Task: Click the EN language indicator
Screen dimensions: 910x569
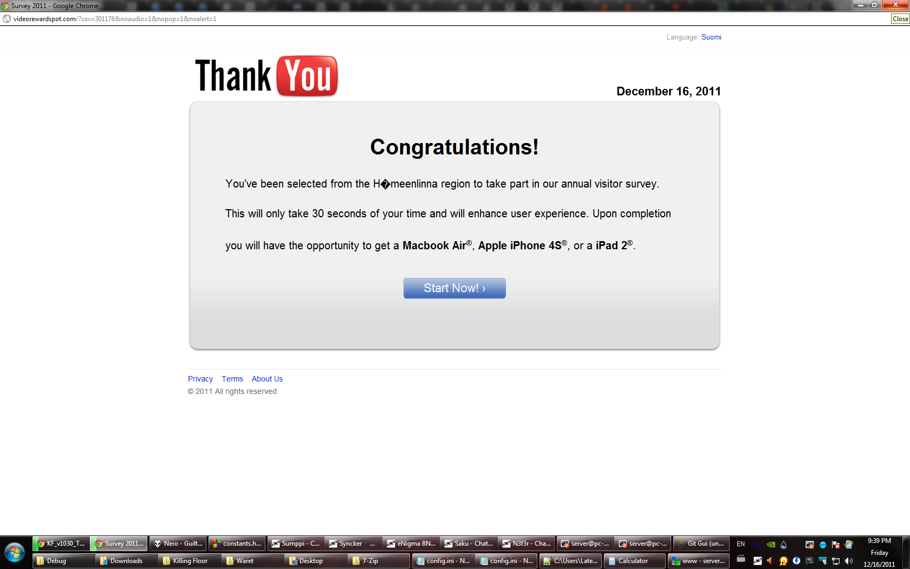Action: [741, 544]
